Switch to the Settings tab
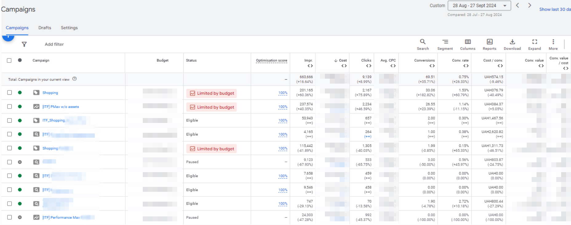The height and width of the screenshot is (225, 571). pos(69,28)
